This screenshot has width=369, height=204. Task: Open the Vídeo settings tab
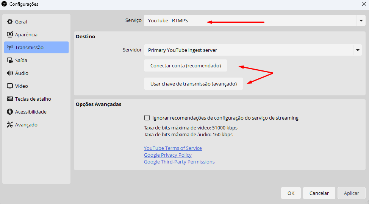[36, 86]
